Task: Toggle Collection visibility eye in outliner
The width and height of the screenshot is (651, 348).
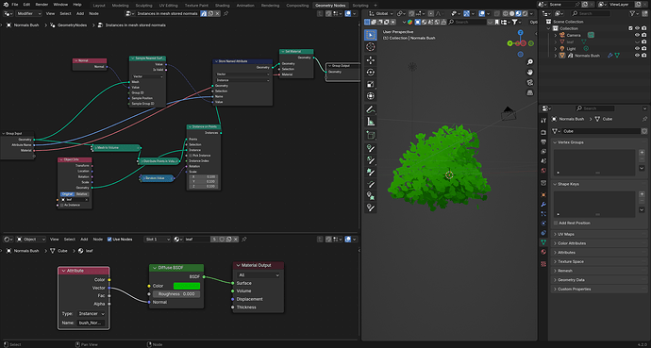Action: tap(637, 28)
